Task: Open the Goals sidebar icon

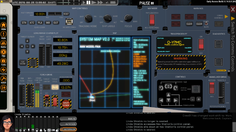Action: [x=4, y=34]
